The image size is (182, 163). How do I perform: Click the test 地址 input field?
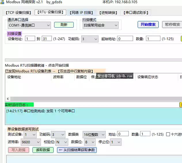tap(123, 134)
